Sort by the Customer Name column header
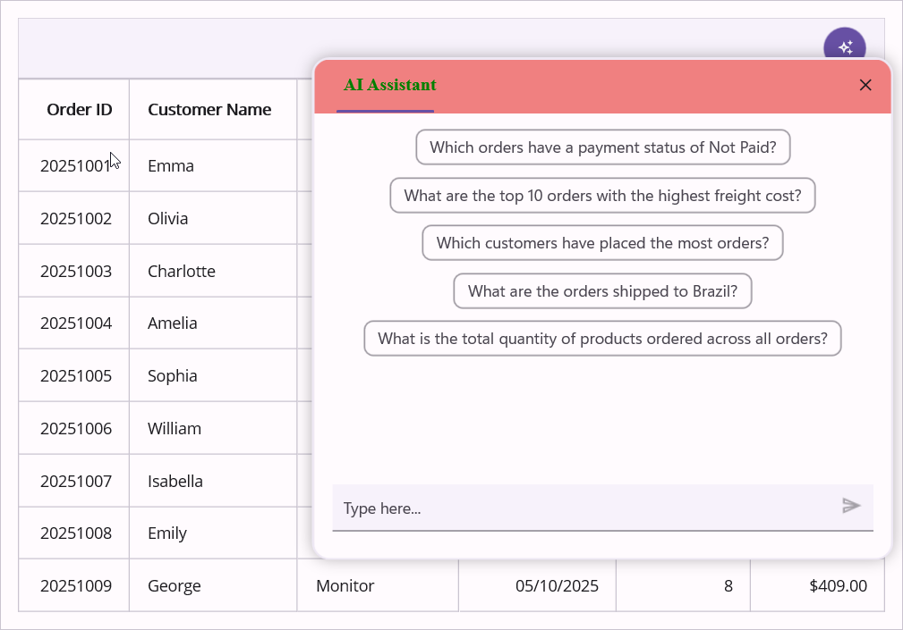Viewport: 903px width, 630px height. (209, 108)
